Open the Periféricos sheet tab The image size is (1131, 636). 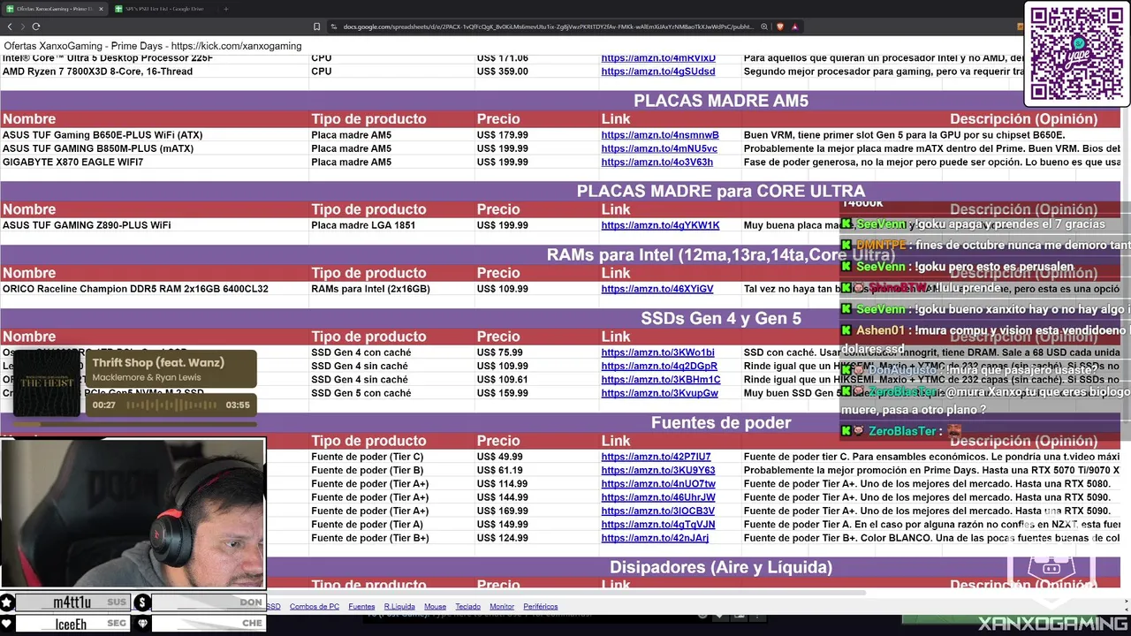coord(541,607)
